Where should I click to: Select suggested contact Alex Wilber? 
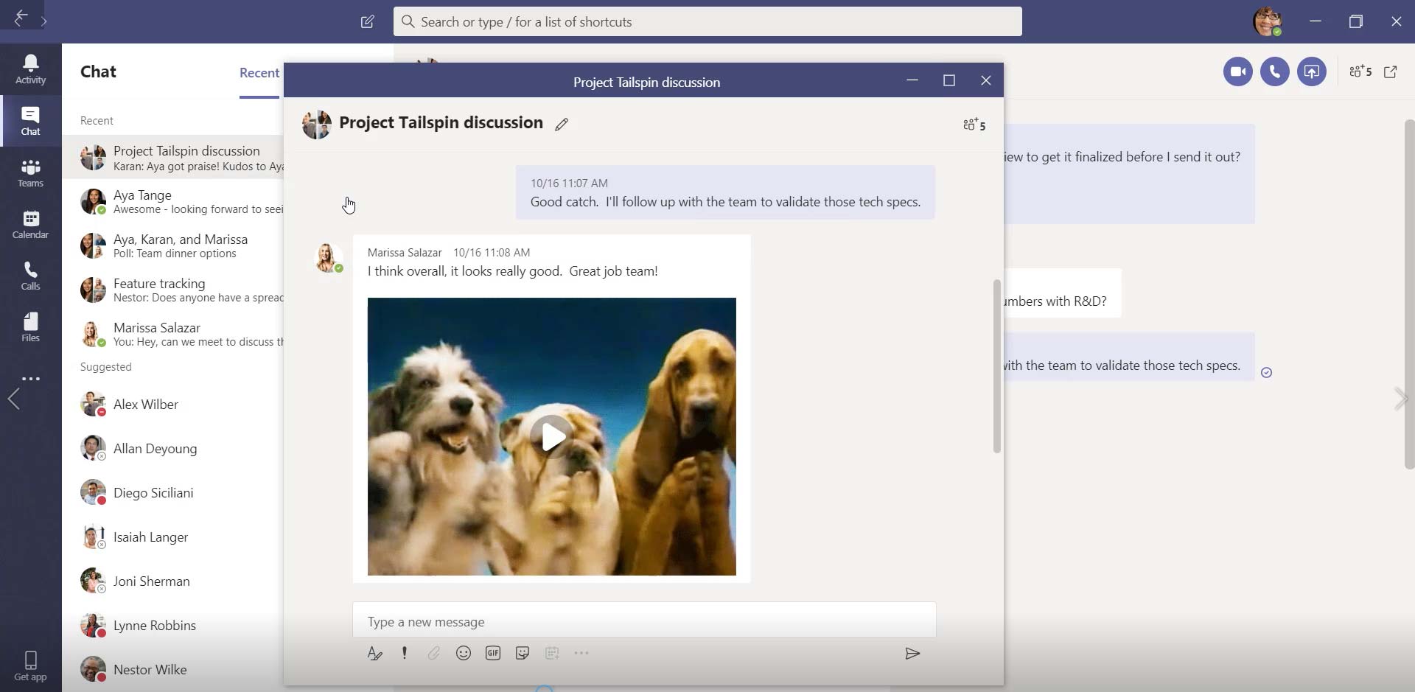click(x=173, y=404)
